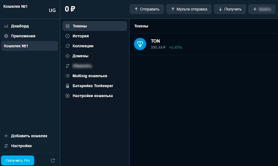Click the sliders icon beside Настройки
Viewport: 278px width, 166px height.
click(6, 146)
